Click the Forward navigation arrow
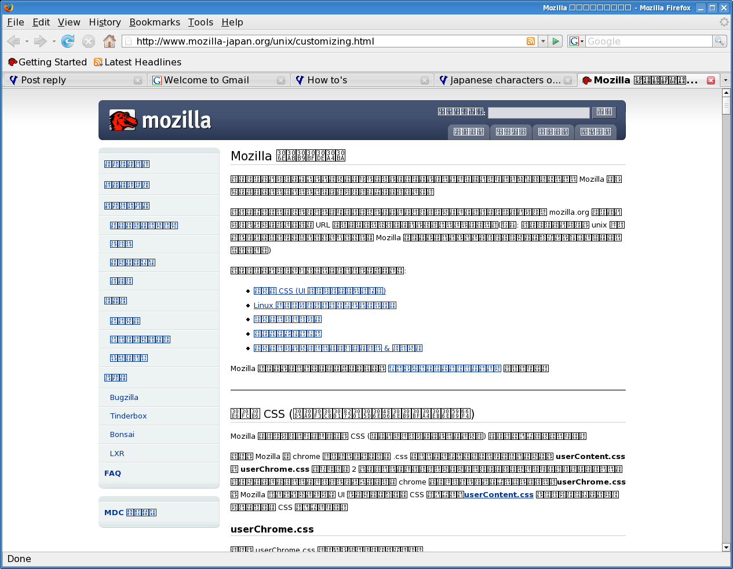The height and width of the screenshot is (569, 733). pos(40,41)
